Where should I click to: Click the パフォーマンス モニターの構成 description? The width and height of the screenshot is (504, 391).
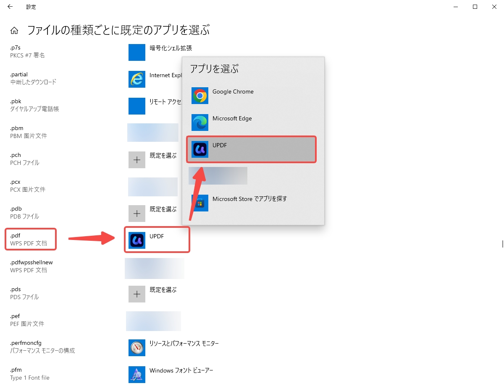pyautogui.click(x=42, y=351)
